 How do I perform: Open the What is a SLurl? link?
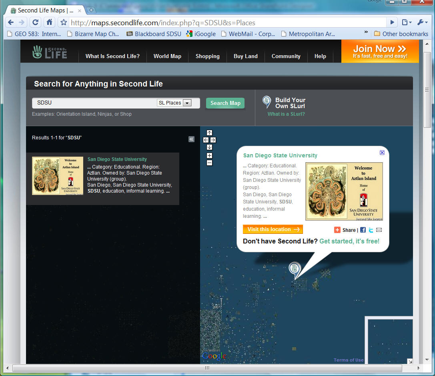tap(286, 114)
